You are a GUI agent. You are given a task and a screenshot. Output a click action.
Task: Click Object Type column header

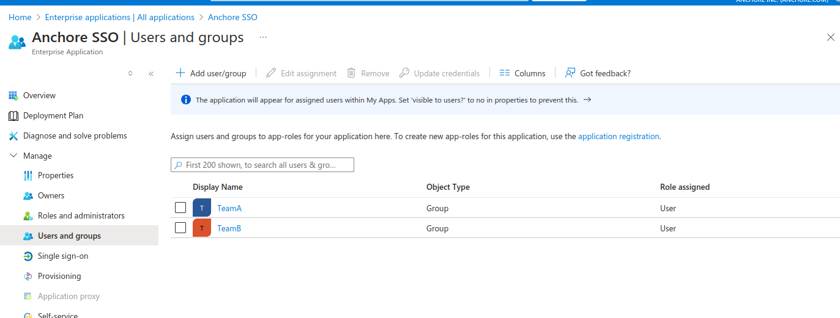(x=448, y=187)
